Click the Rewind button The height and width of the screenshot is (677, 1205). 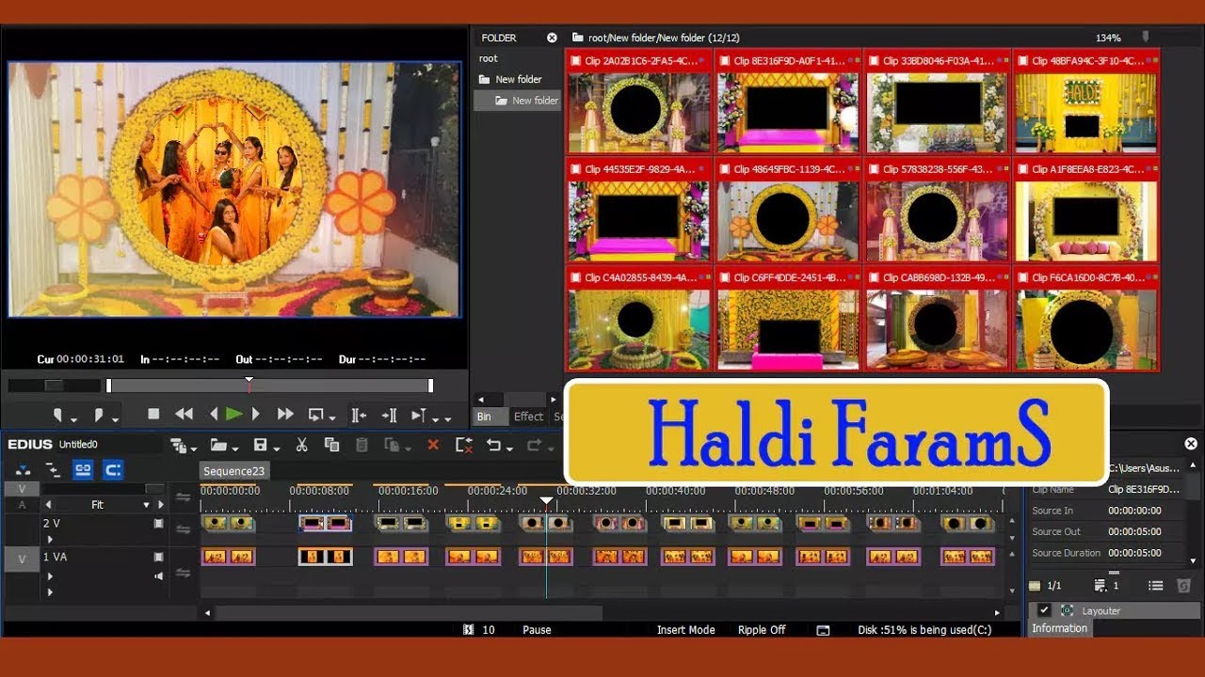click(185, 414)
